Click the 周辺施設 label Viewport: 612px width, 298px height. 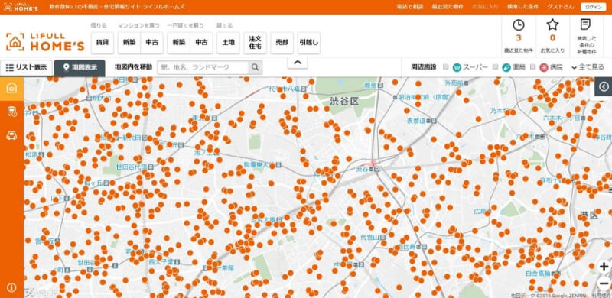[x=424, y=67]
